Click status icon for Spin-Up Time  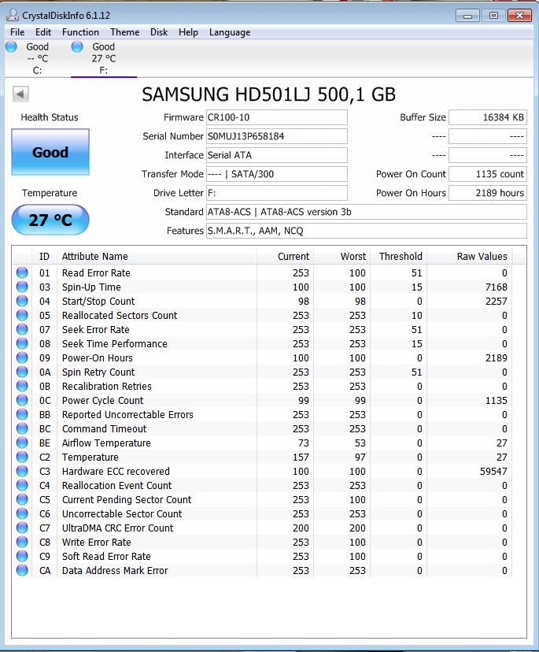(22, 287)
